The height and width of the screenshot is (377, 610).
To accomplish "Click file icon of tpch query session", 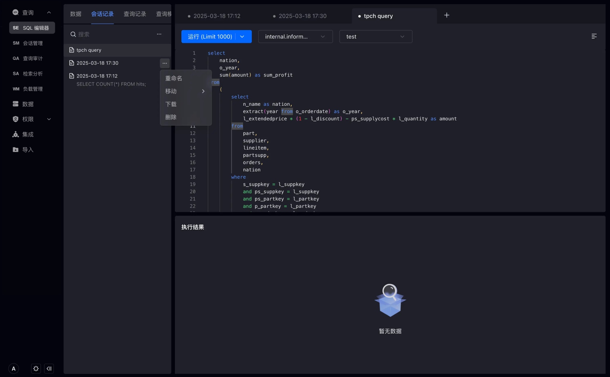I will coord(72,50).
